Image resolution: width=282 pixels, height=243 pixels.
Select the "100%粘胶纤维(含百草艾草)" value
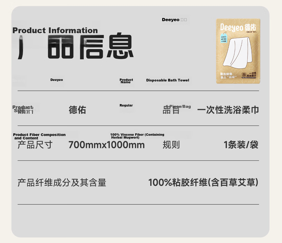[203, 182]
